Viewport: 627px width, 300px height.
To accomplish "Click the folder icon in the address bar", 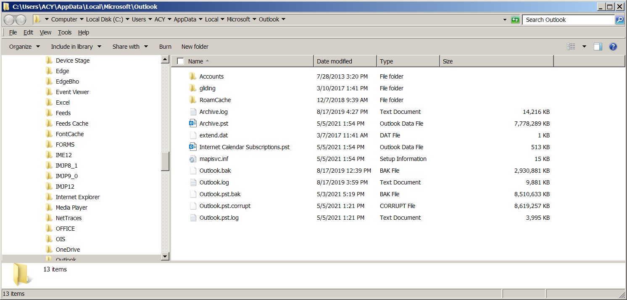I will 37,19.
